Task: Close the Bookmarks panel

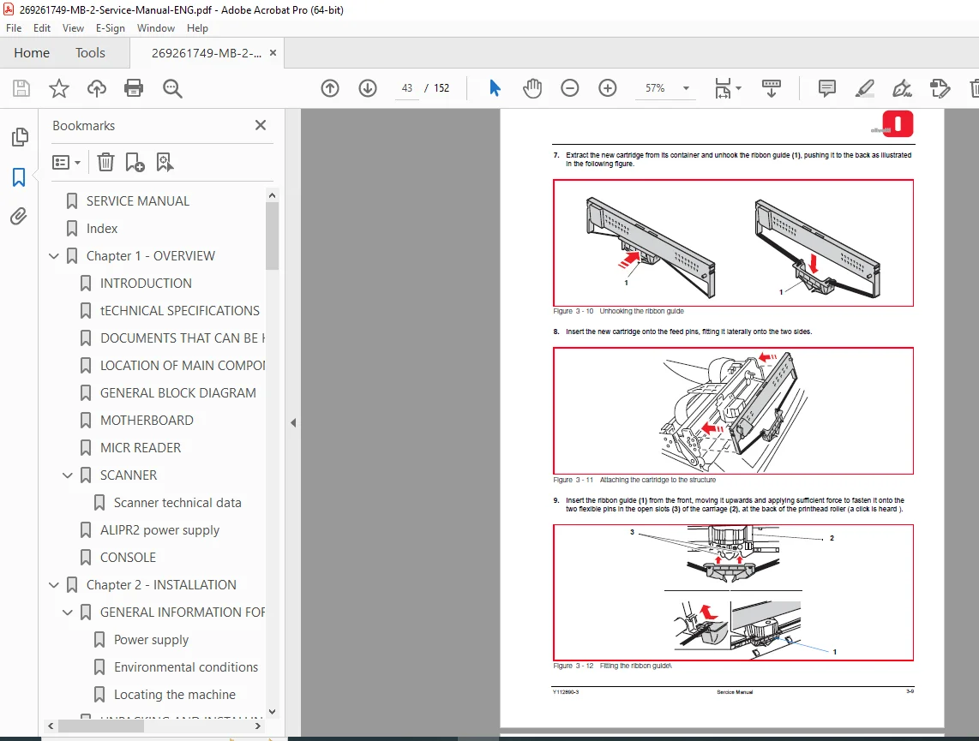Action: [261, 125]
